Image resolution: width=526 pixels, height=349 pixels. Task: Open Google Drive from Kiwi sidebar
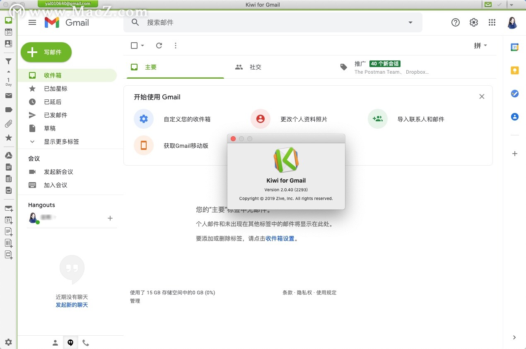coord(8,155)
